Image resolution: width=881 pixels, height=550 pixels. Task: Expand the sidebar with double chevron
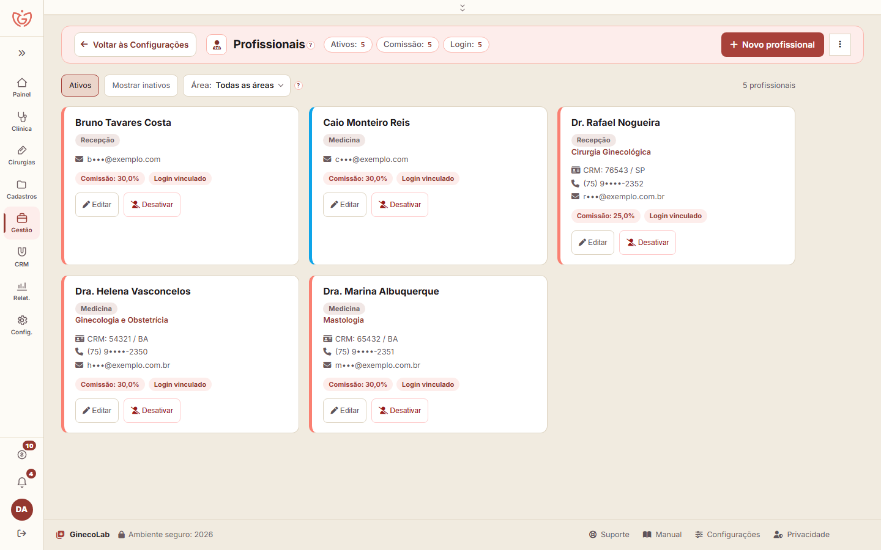pyautogui.click(x=22, y=53)
